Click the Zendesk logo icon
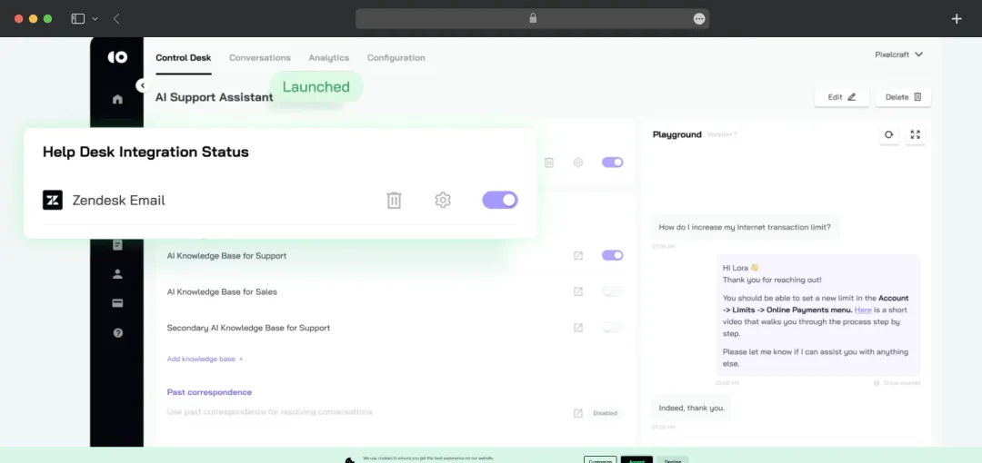Image resolution: width=982 pixels, height=463 pixels. [x=53, y=201]
